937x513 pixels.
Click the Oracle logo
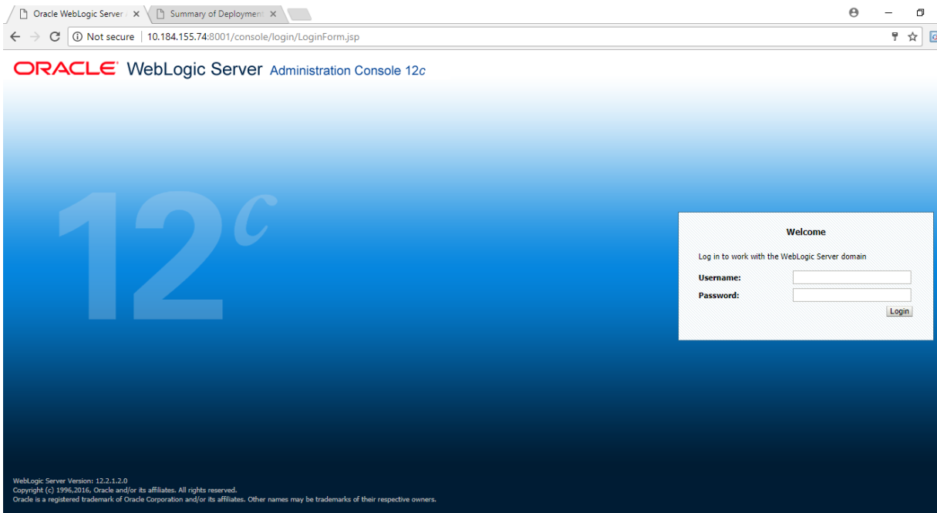[66, 69]
